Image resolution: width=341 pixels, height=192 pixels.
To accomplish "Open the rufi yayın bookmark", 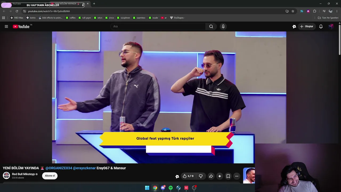I will tap(84, 18).
